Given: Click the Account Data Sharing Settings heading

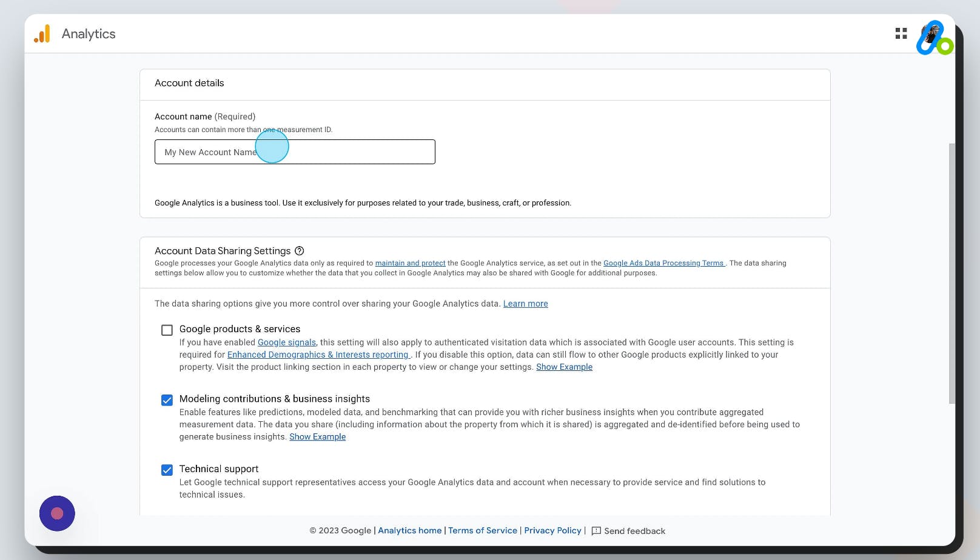Looking at the screenshot, I should (223, 251).
